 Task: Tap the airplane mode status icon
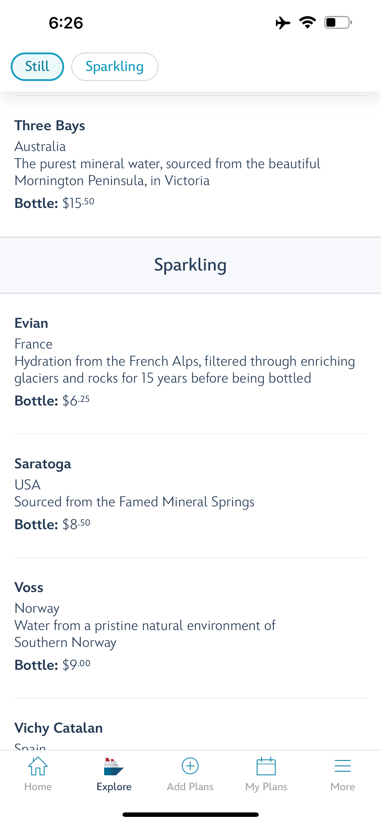tap(283, 23)
